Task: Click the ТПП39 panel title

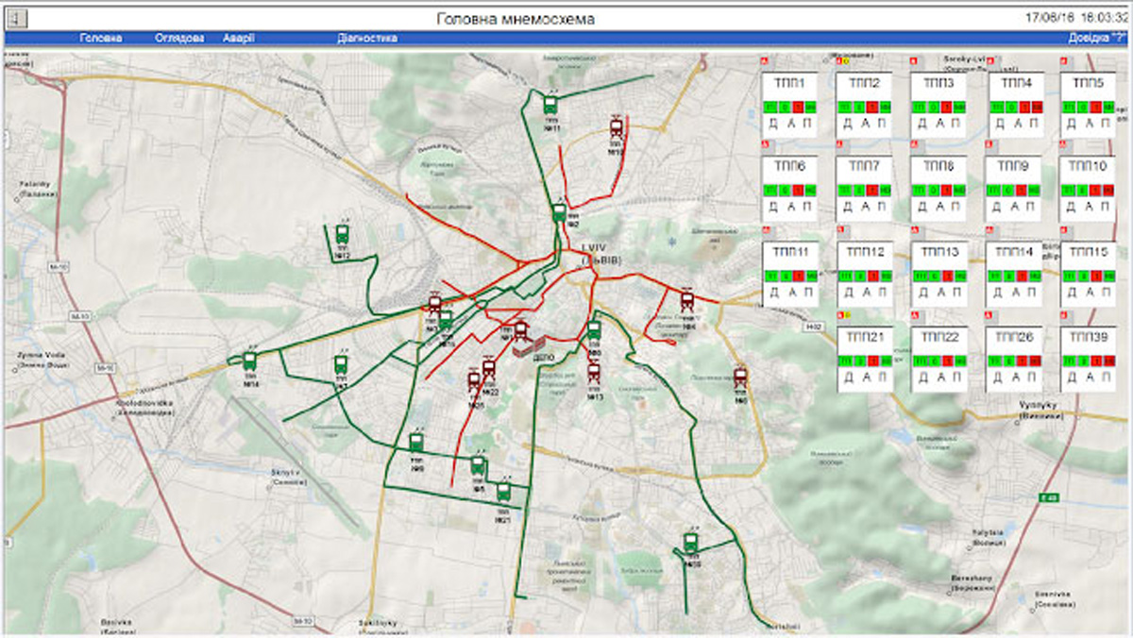Action: tap(1088, 337)
